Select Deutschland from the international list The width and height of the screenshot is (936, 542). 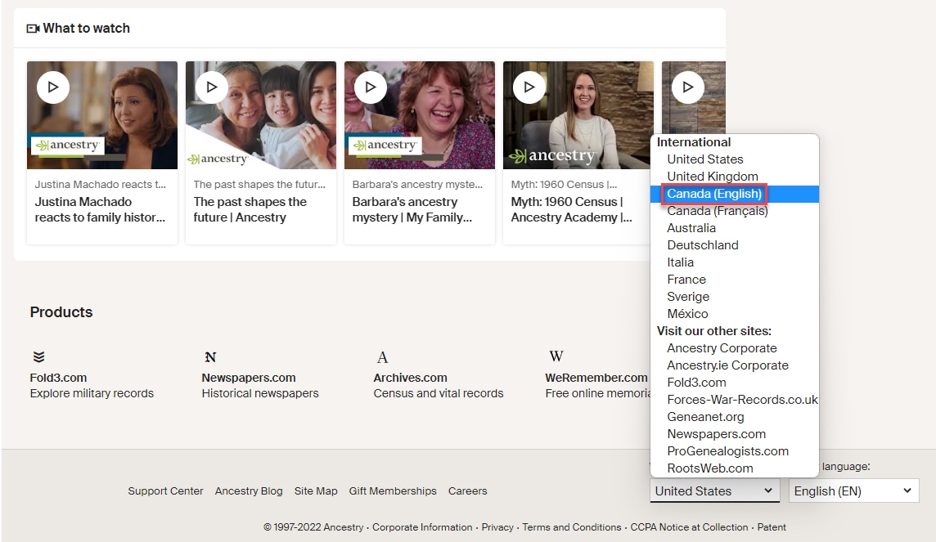point(702,244)
